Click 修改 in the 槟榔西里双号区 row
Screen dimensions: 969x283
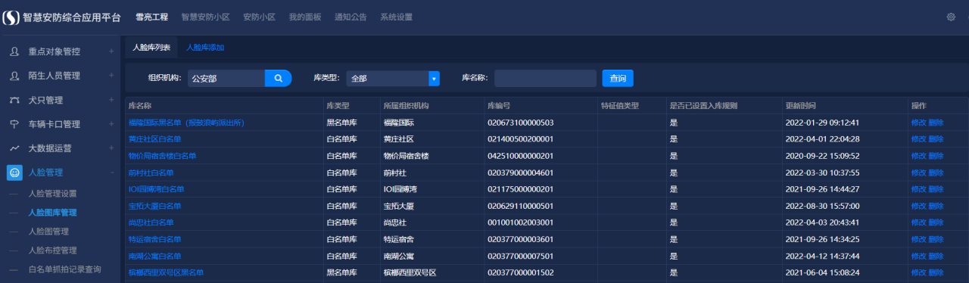click(x=918, y=272)
